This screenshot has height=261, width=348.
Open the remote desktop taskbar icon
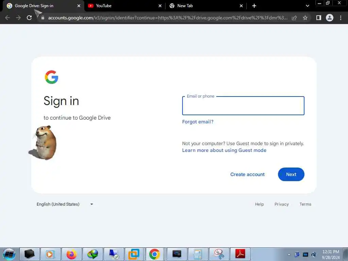(114, 254)
